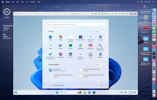
Task: Open the sound device icon in Parallels toolbar
Action: [109, 14]
